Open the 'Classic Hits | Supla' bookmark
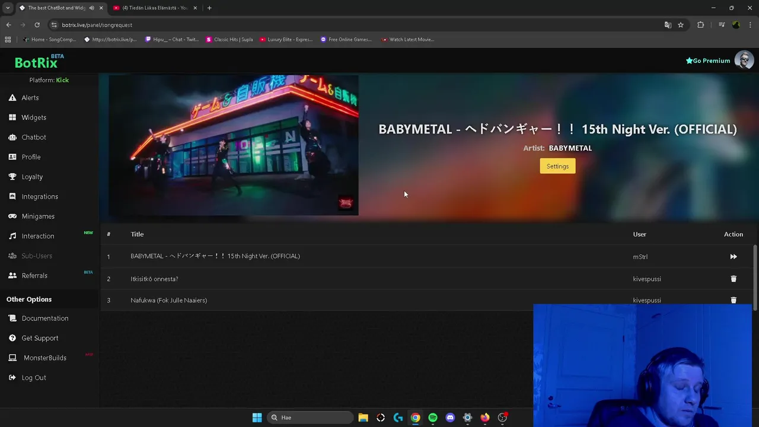 pos(229,40)
